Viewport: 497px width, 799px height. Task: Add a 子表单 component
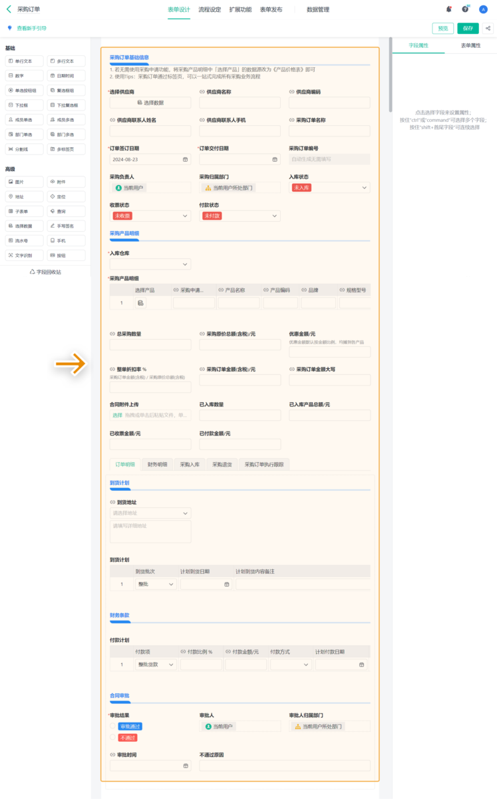click(24, 211)
